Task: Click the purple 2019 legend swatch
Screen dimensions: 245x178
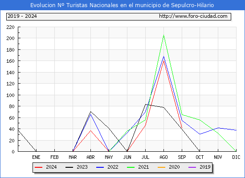Action: pos(192,167)
